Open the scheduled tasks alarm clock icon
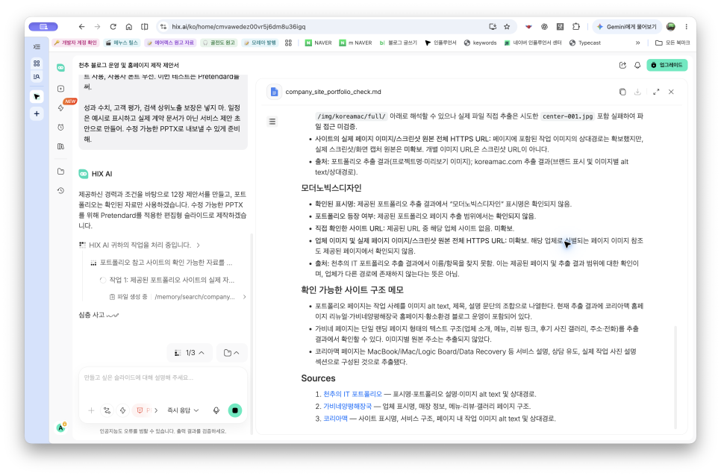The image size is (721, 476). pos(60,128)
